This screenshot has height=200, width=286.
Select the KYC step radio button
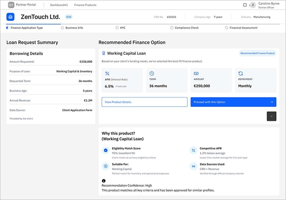pyautogui.click(x=117, y=28)
